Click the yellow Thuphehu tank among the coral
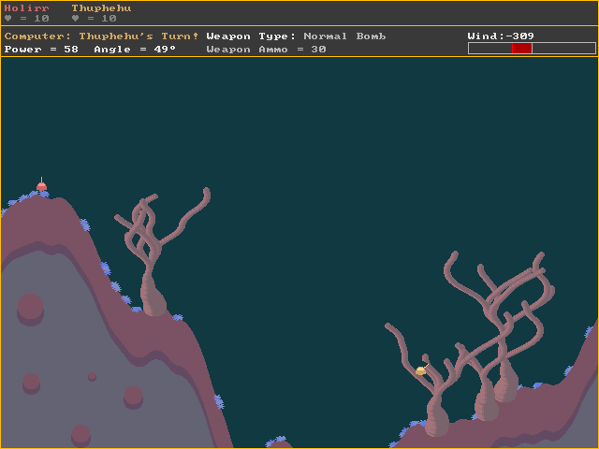The height and width of the screenshot is (449, 599). [x=421, y=369]
